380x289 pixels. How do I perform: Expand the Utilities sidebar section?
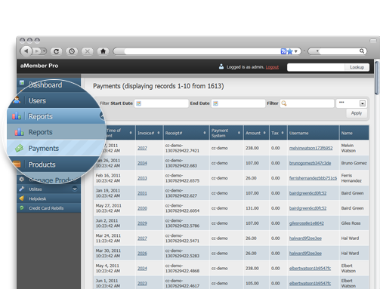click(x=75, y=189)
